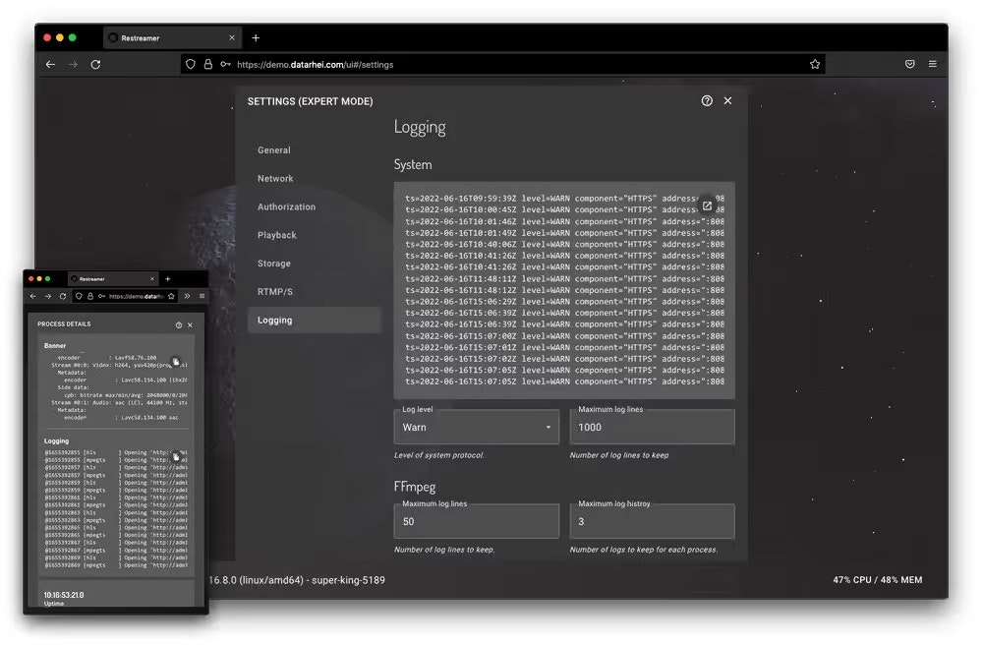This screenshot has height=645, width=983.
Task: Close Restreamer tab in large browser window
Action: [x=232, y=38]
